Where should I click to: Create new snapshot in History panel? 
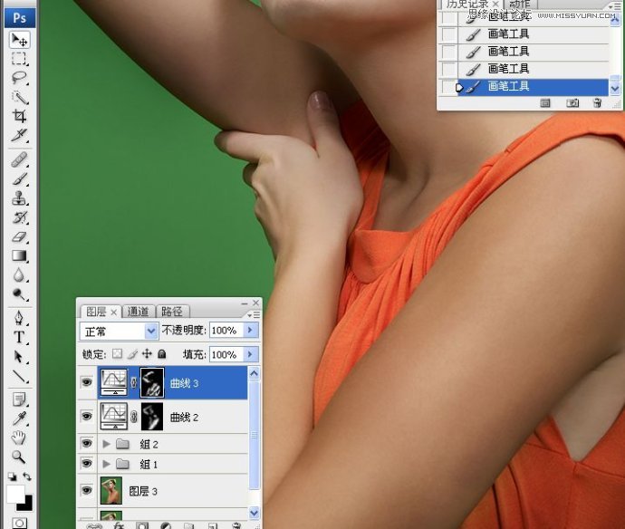tap(572, 103)
